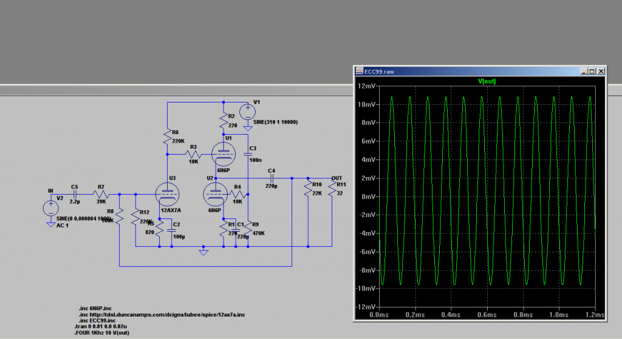
Task: Select resistor R3 symbol
Action: tap(194, 154)
